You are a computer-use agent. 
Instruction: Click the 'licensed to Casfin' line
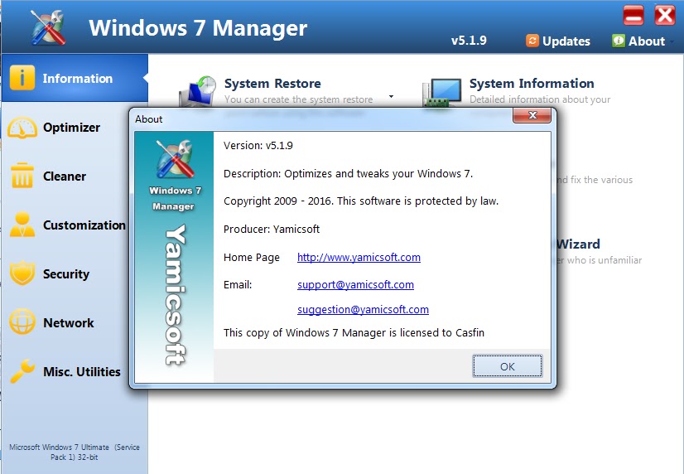click(354, 332)
